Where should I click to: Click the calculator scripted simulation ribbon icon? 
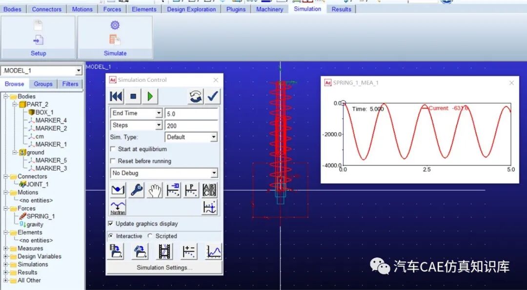115,40
